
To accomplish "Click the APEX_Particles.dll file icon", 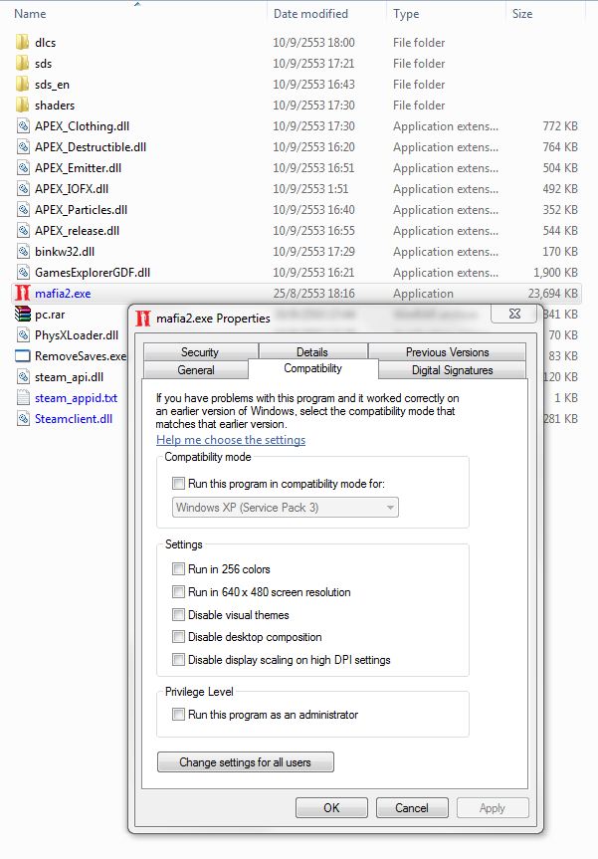I will pyautogui.click(x=23, y=209).
